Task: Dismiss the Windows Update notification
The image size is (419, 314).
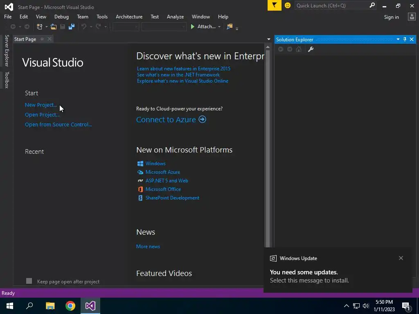Action: (x=401, y=258)
